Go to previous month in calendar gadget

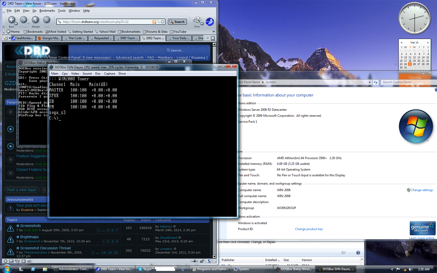[x=401, y=42]
